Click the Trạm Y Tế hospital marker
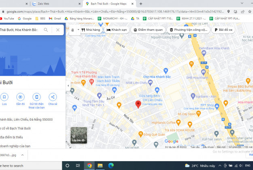The image size is (253, 170). tap(91, 82)
